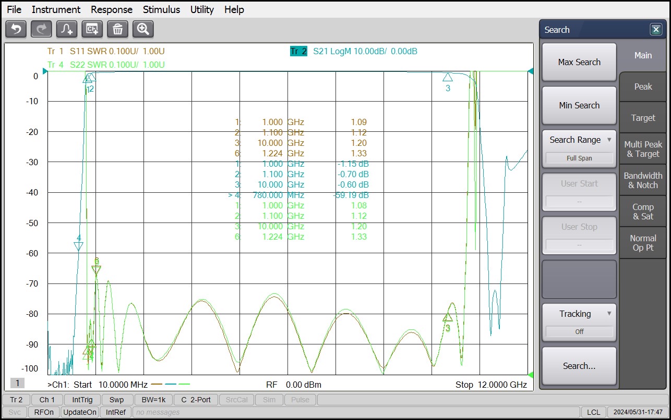Select the Tr 2 S21 LogM trace label
The width and height of the screenshot is (671, 420).
click(x=354, y=51)
